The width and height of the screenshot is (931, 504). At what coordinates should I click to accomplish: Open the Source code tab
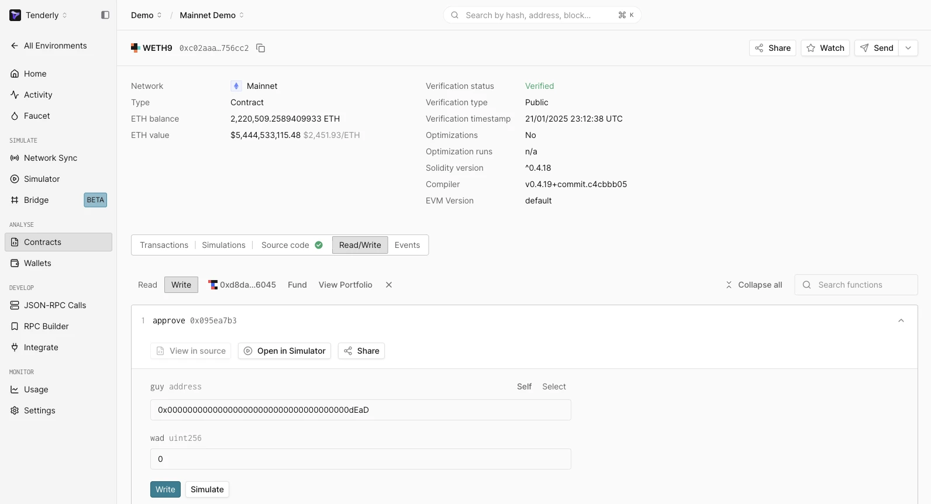click(292, 245)
